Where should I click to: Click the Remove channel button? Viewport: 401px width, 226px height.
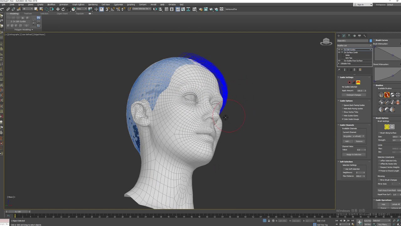tap(359, 141)
